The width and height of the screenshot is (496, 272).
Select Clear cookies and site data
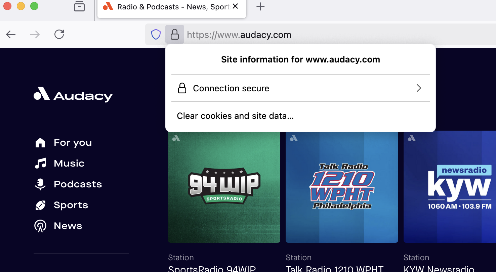tap(235, 116)
